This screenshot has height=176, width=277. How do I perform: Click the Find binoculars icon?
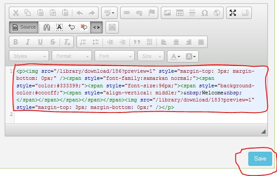(47, 27)
